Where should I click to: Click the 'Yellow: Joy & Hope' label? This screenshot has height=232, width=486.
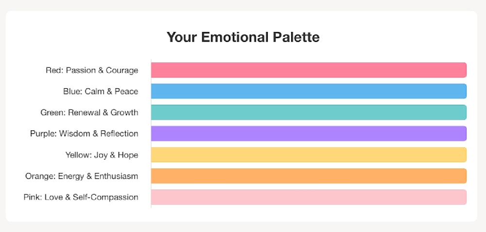coord(102,155)
